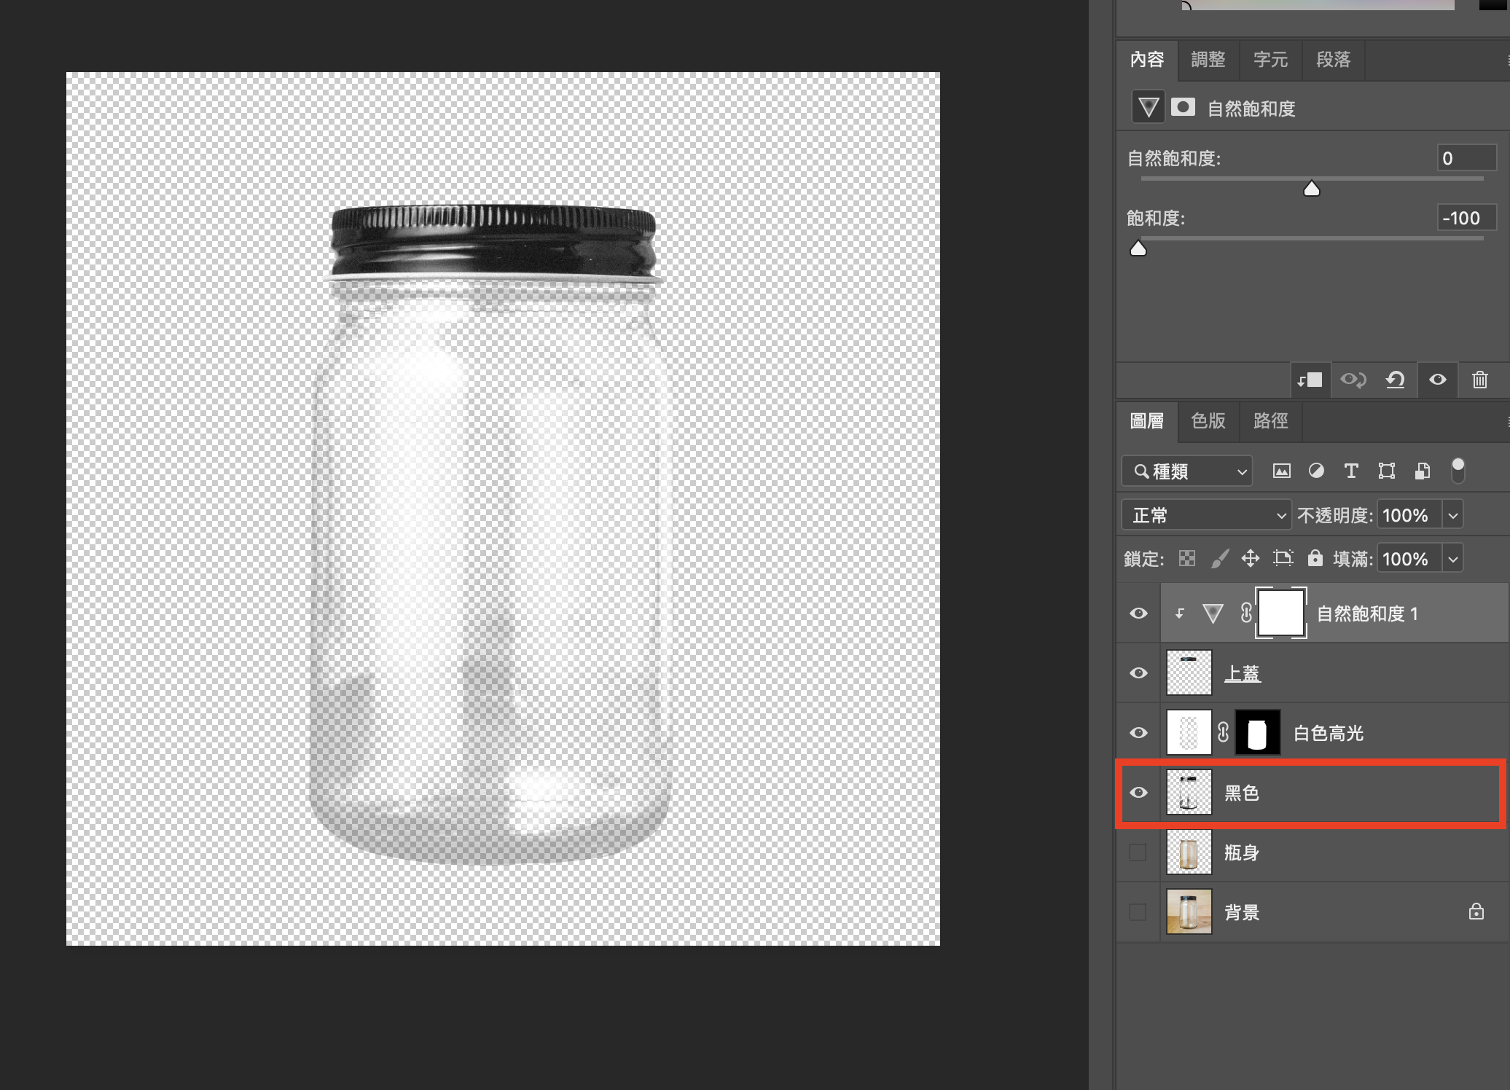Click the 不透明度 100% field

[1409, 515]
